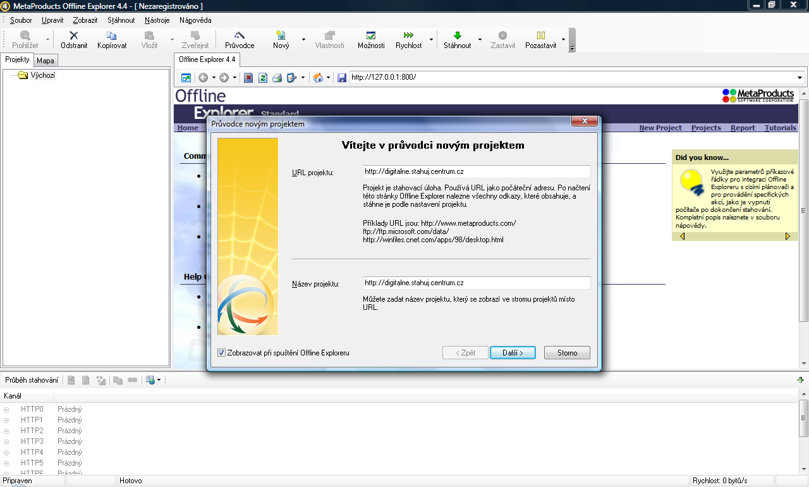
Task: Click the greyed Vložit toolbar icon
Action: (x=149, y=36)
